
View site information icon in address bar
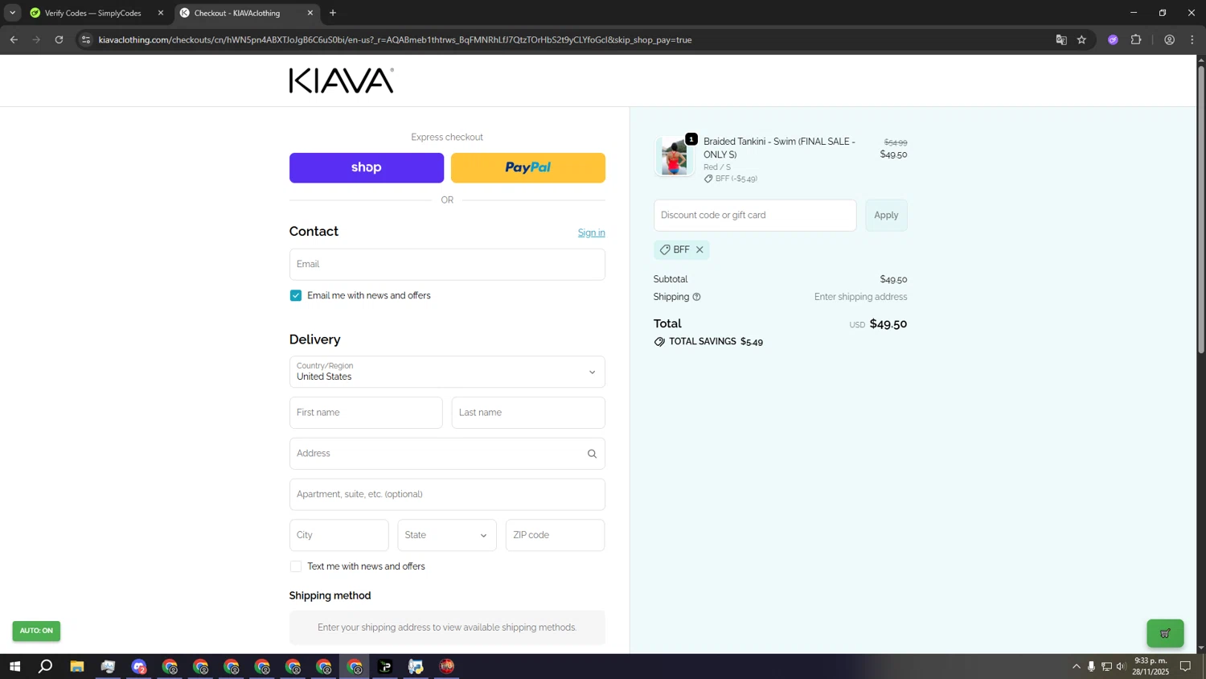[x=86, y=39]
